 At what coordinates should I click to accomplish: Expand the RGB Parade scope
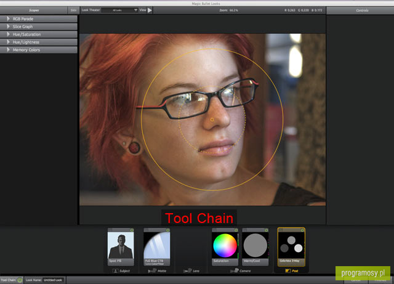(x=8, y=19)
